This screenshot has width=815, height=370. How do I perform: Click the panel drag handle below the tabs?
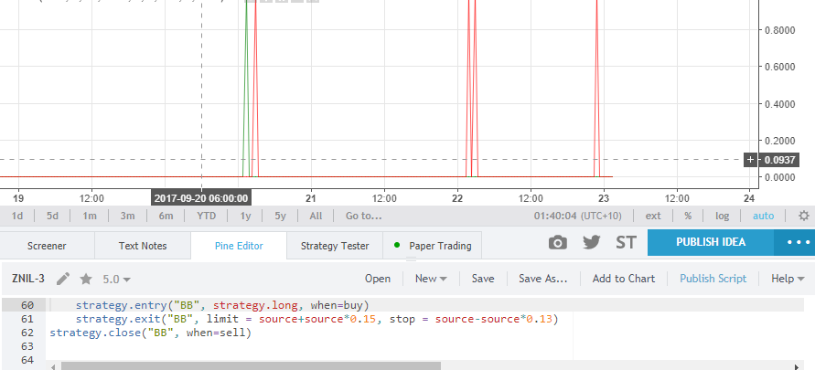(411, 259)
